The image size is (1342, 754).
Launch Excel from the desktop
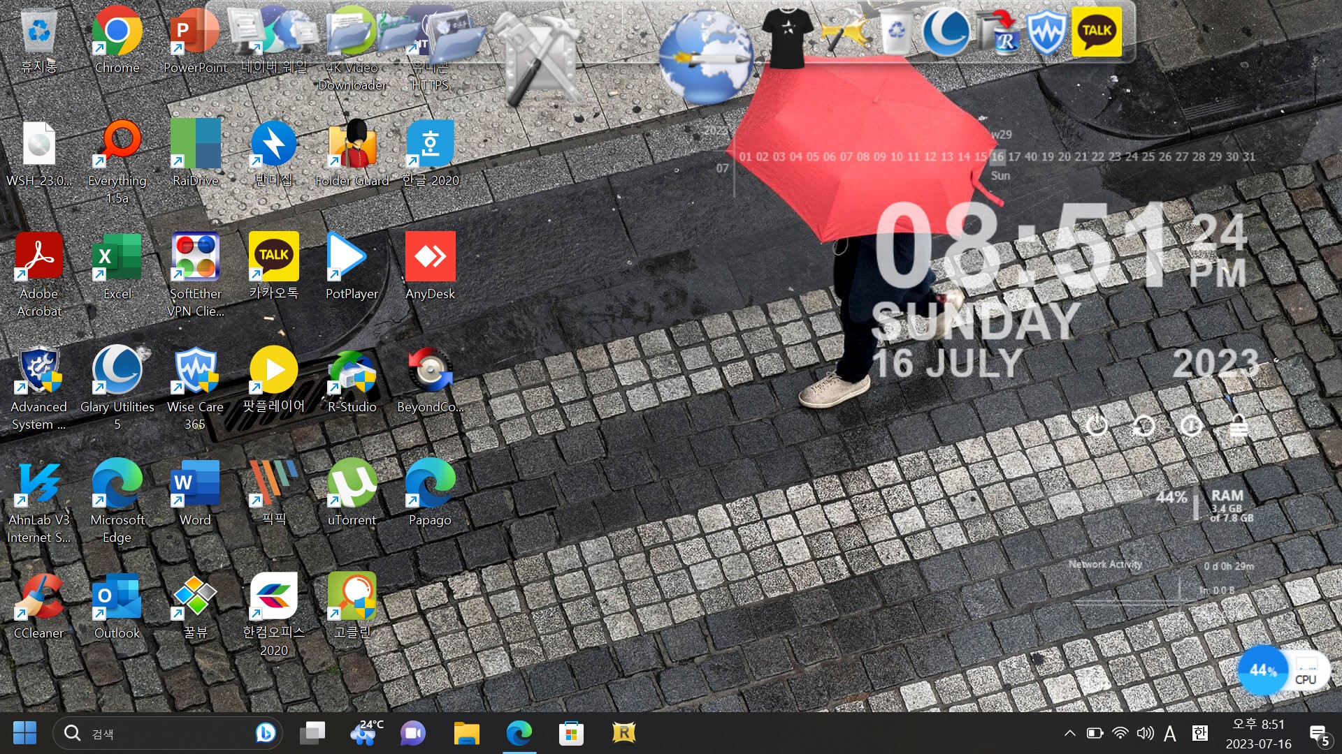117,267
